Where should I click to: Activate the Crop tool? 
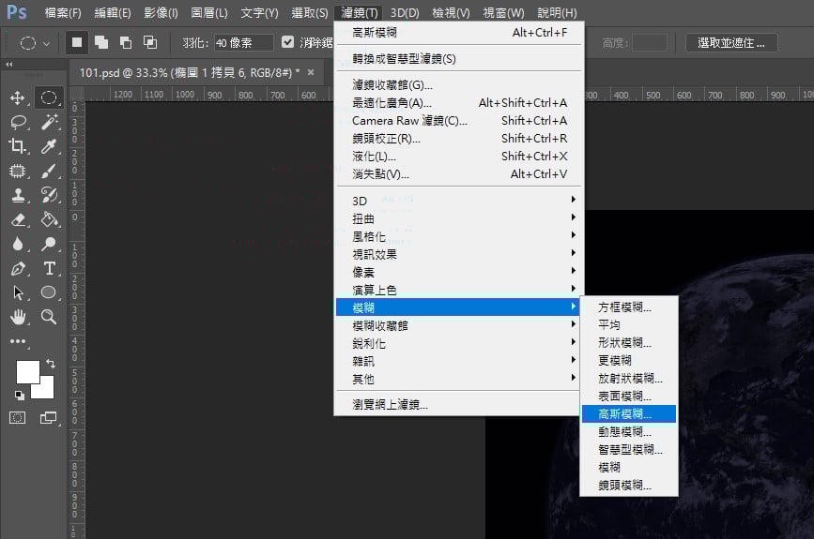18,146
